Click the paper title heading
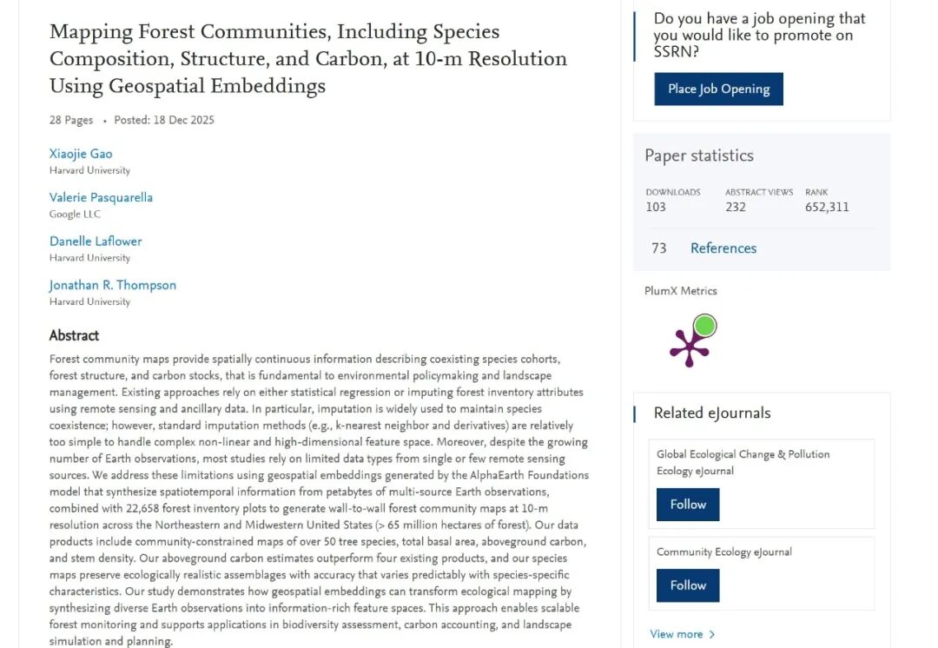This screenshot has width=938, height=648. point(308,59)
